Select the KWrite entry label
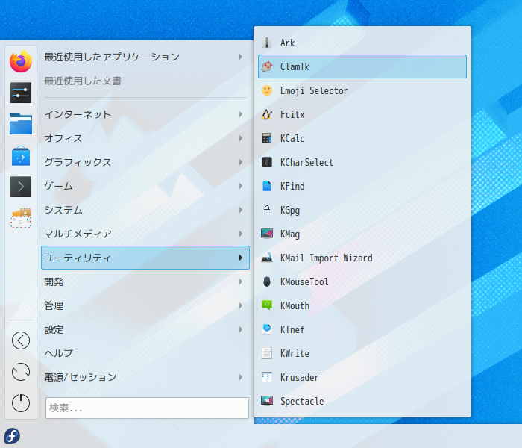522x448 pixels. (295, 353)
